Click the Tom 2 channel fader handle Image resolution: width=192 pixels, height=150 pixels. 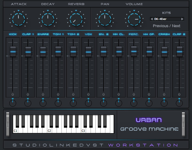click(x=73, y=52)
